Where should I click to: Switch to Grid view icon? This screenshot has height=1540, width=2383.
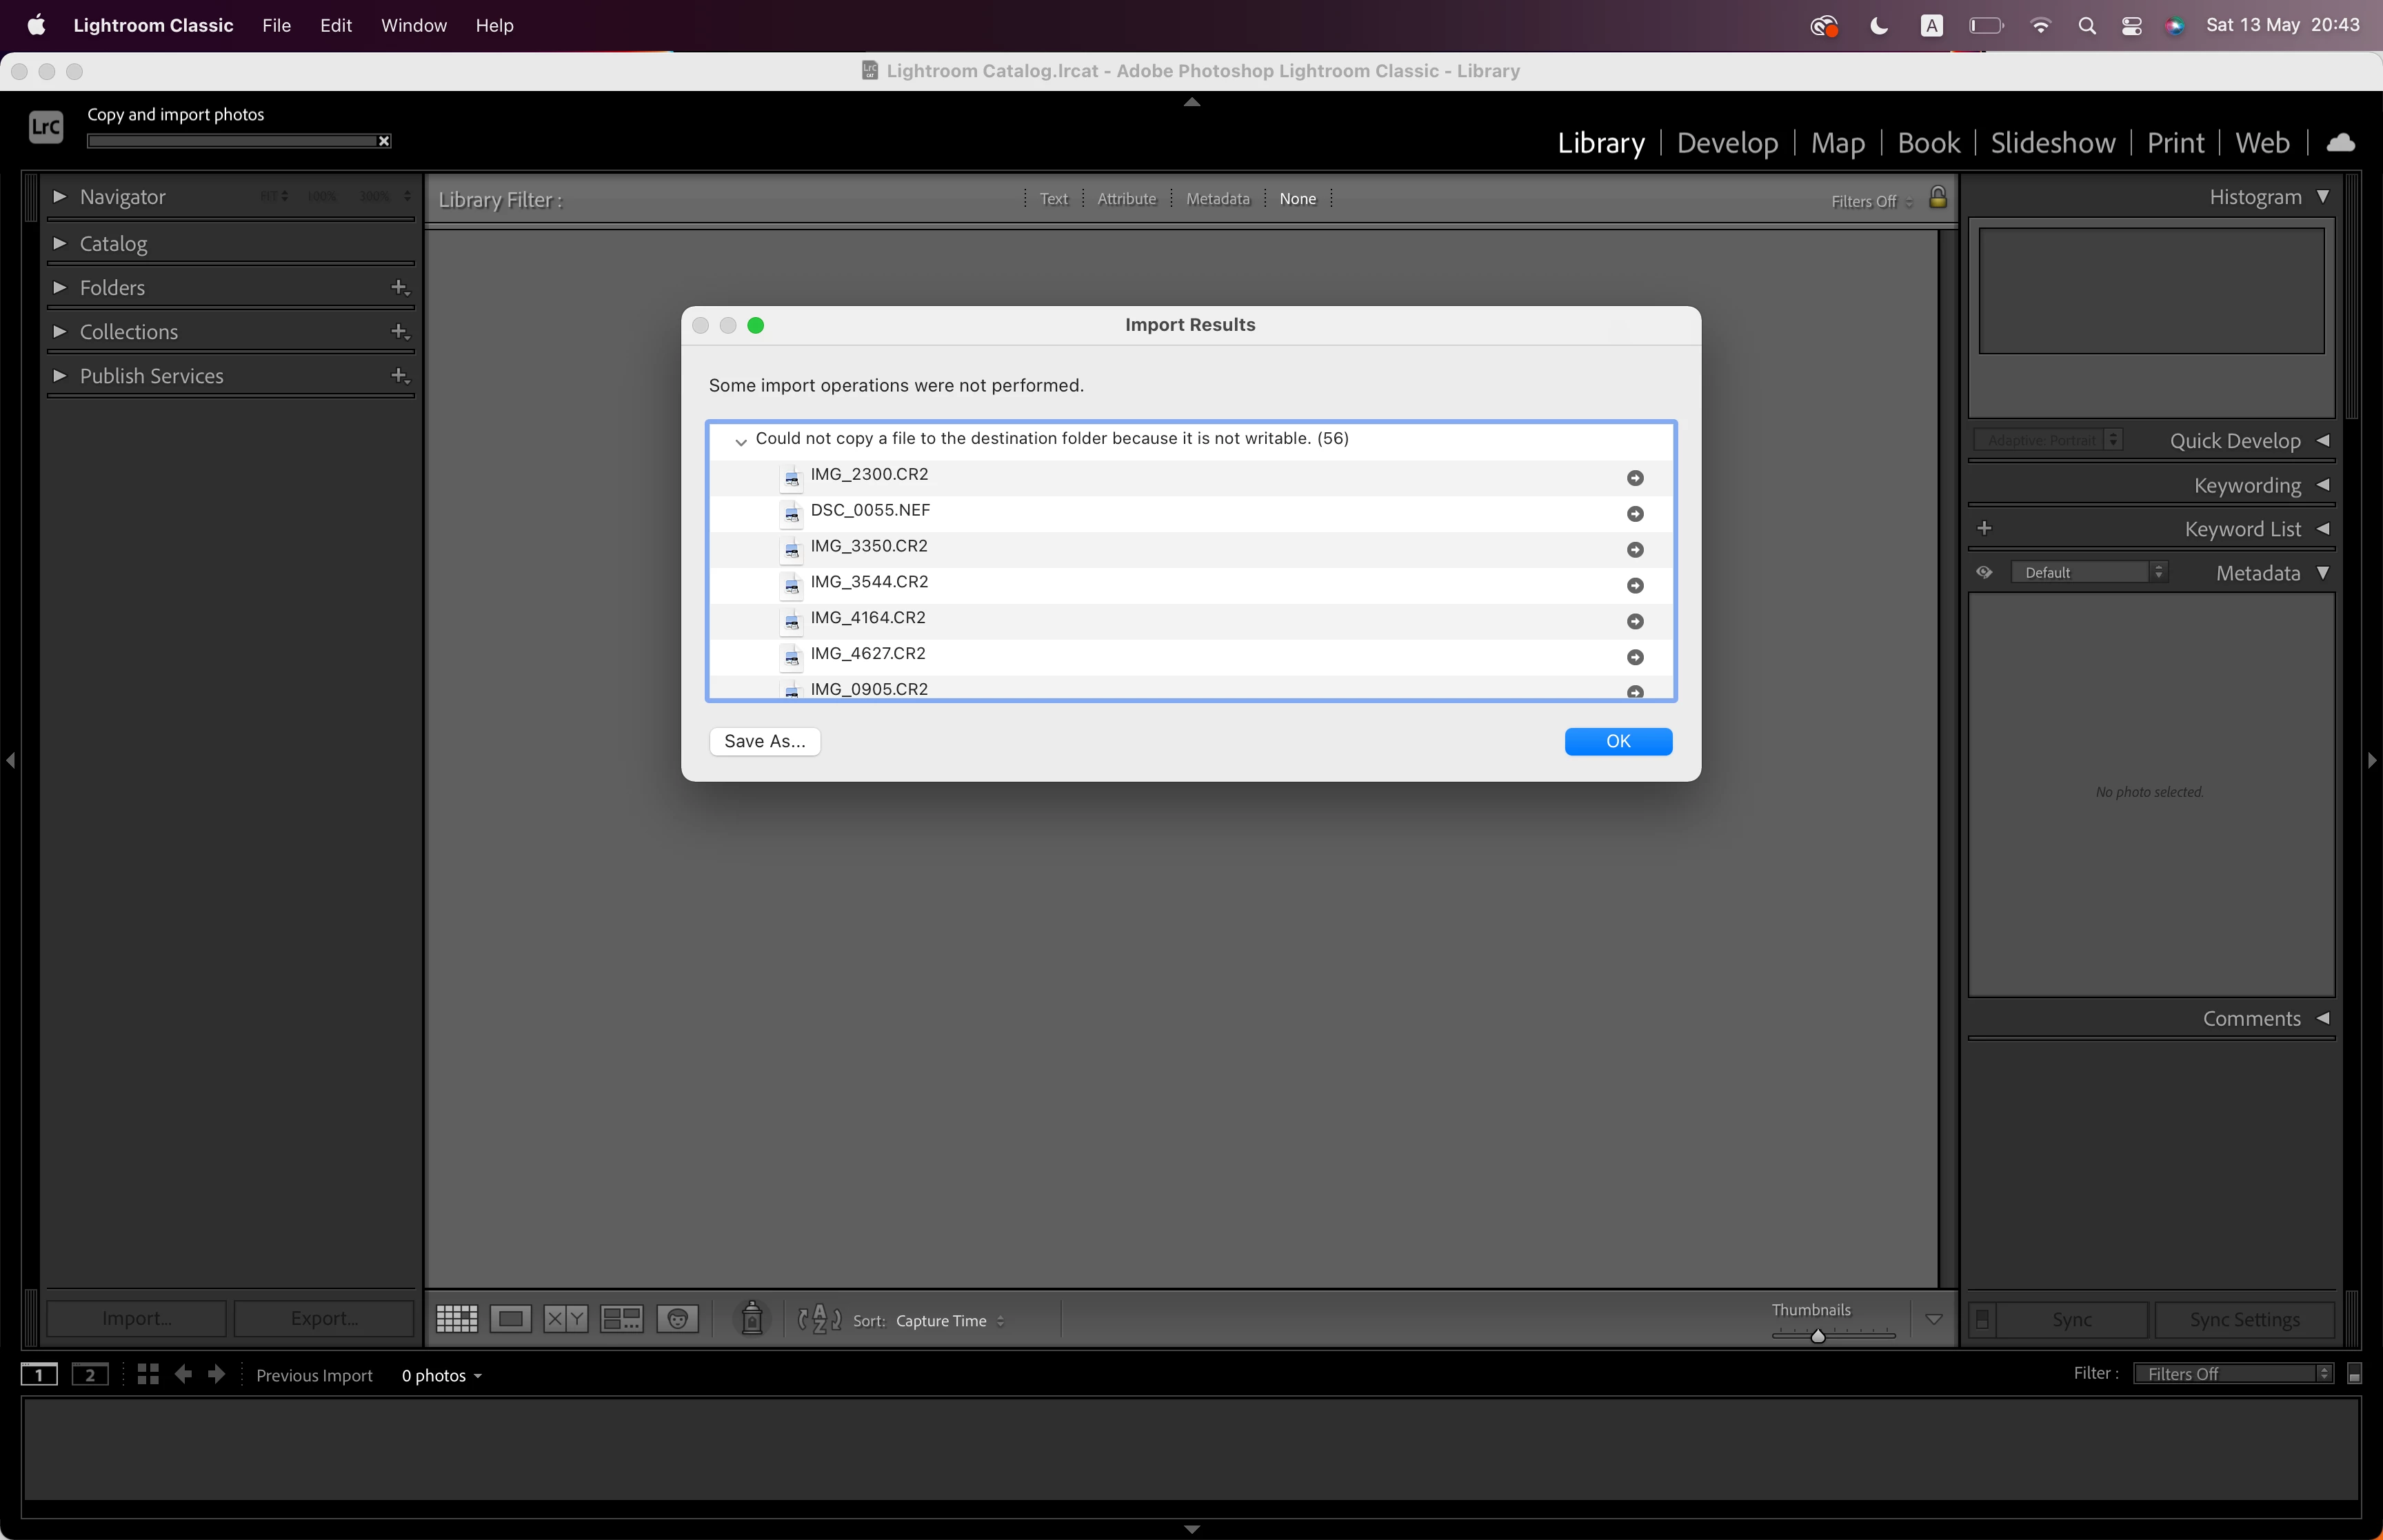coord(457,1319)
